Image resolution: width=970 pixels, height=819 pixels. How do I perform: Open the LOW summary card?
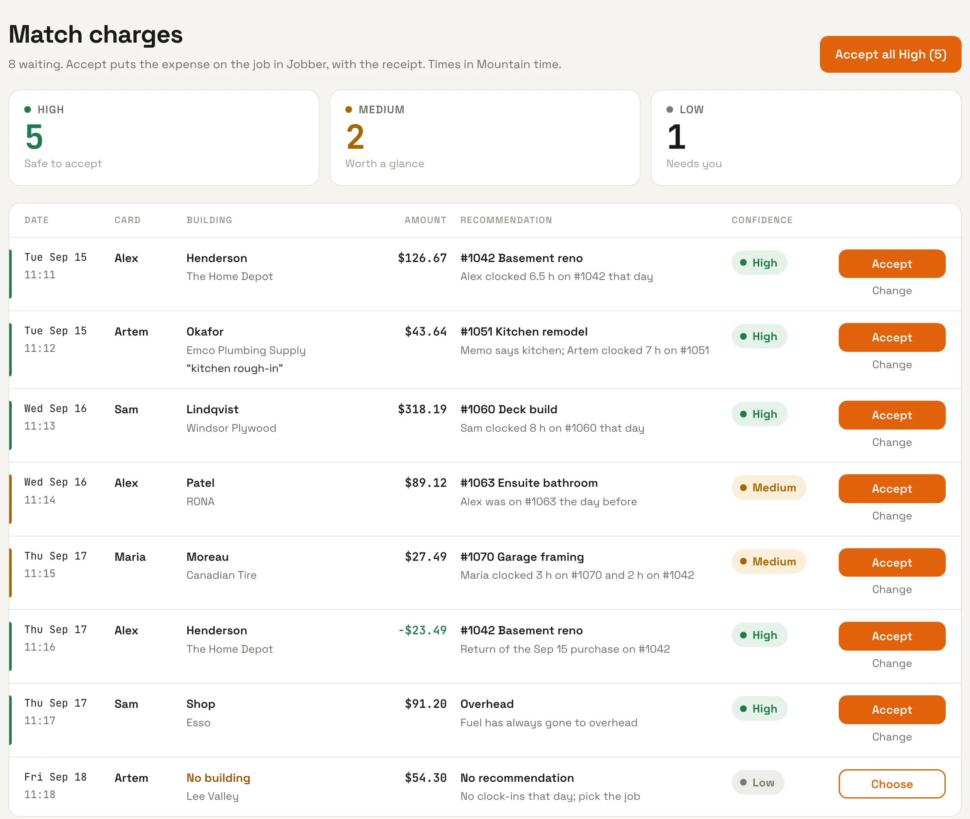806,138
